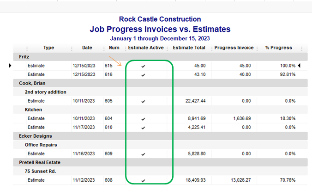This screenshot has width=312, height=196.
Task: Select the Office Repairs job row
Action: pos(160,145)
